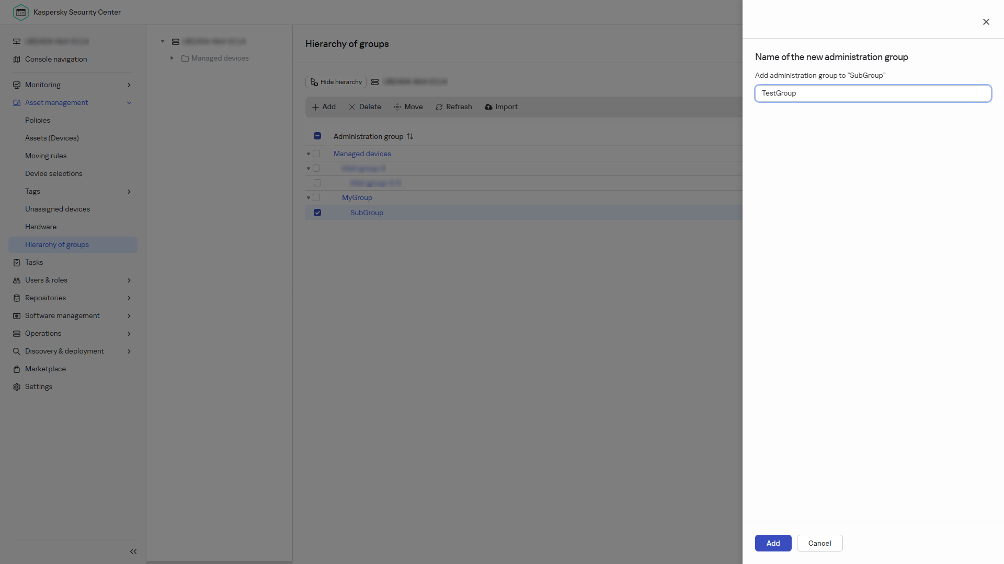This screenshot has height=564, width=1004.
Task: Open Policies in the sidebar
Action: 38,120
